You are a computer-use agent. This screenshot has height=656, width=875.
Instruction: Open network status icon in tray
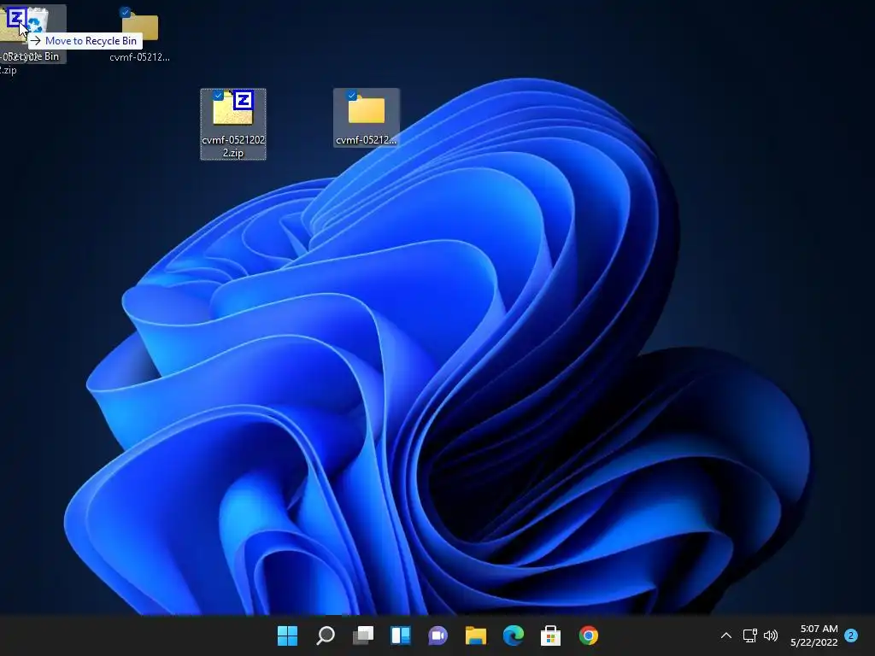pyautogui.click(x=750, y=635)
